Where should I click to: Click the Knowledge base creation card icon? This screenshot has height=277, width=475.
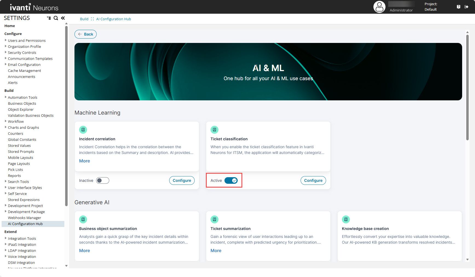(x=346, y=219)
